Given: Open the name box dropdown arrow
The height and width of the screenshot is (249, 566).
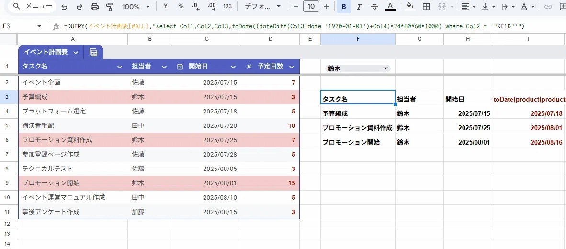Looking at the screenshot, I should pyautogui.click(x=39, y=26).
